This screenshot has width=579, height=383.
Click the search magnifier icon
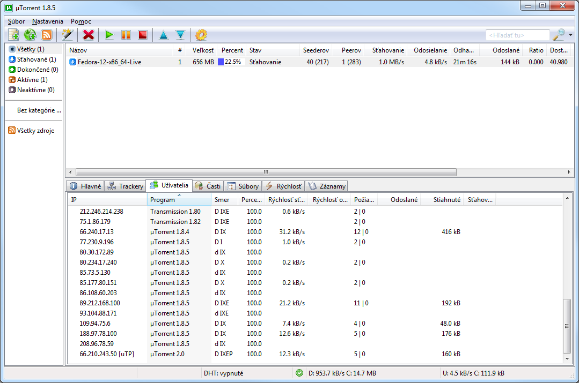[559, 35]
